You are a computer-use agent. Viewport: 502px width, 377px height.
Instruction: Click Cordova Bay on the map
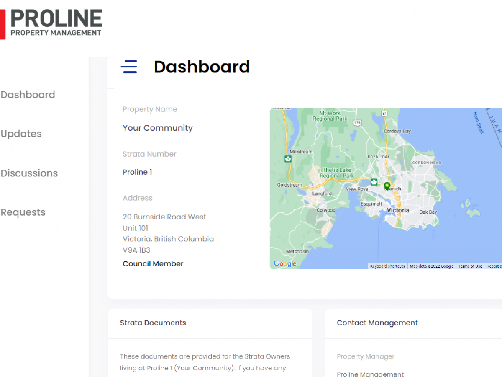397,131
